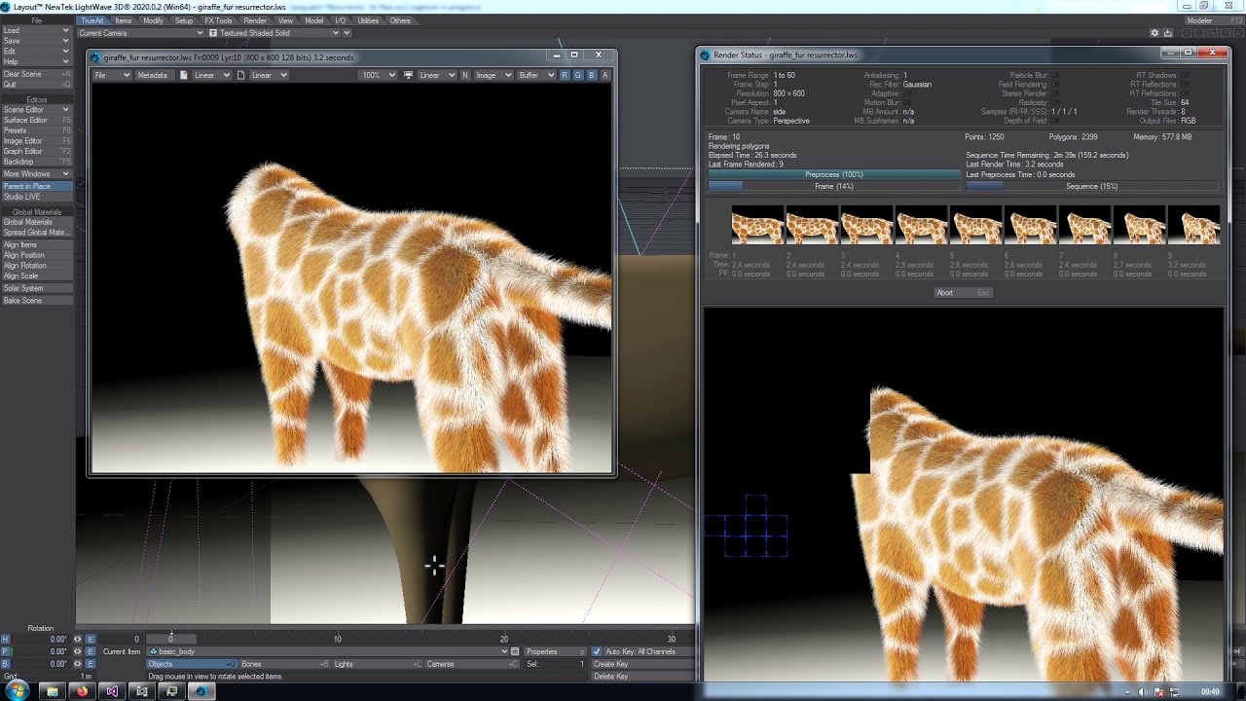The width and height of the screenshot is (1246, 701).
Task: Switch to the Modify tab
Action: pos(154,20)
